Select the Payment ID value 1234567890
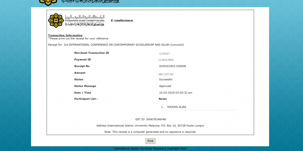 tap(166, 60)
